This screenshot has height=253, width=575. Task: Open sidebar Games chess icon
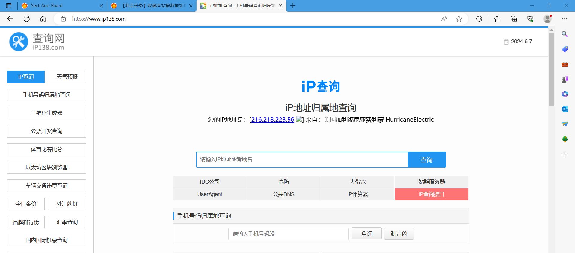click(565, 79)
